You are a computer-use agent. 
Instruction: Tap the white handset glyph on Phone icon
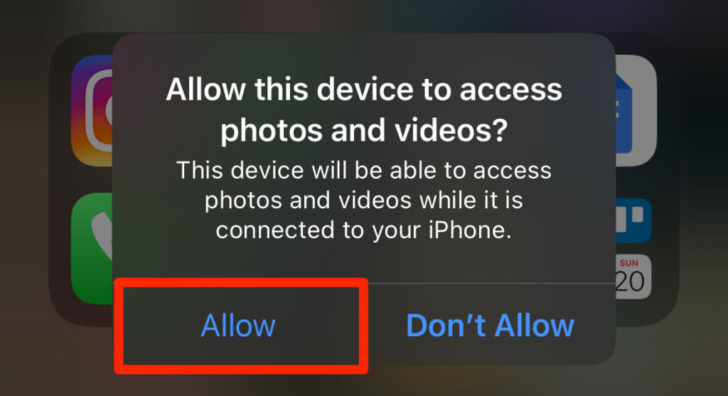(x=102, y=236)
